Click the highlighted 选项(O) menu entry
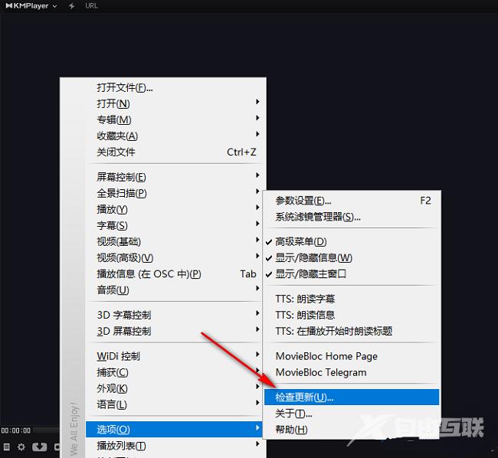 coord(174,430)
